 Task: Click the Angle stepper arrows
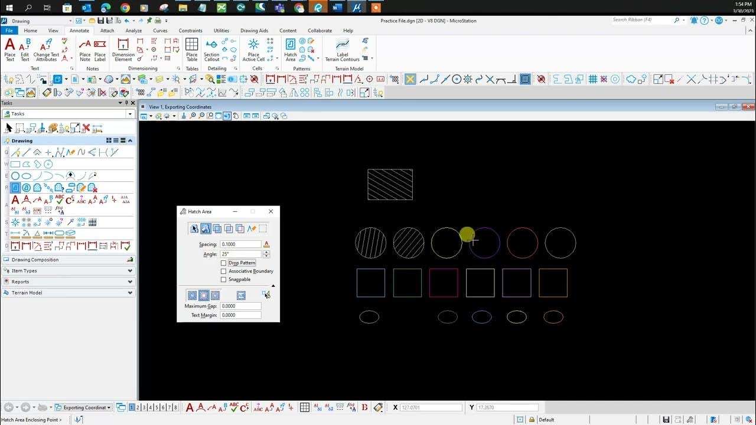(266, 254)
